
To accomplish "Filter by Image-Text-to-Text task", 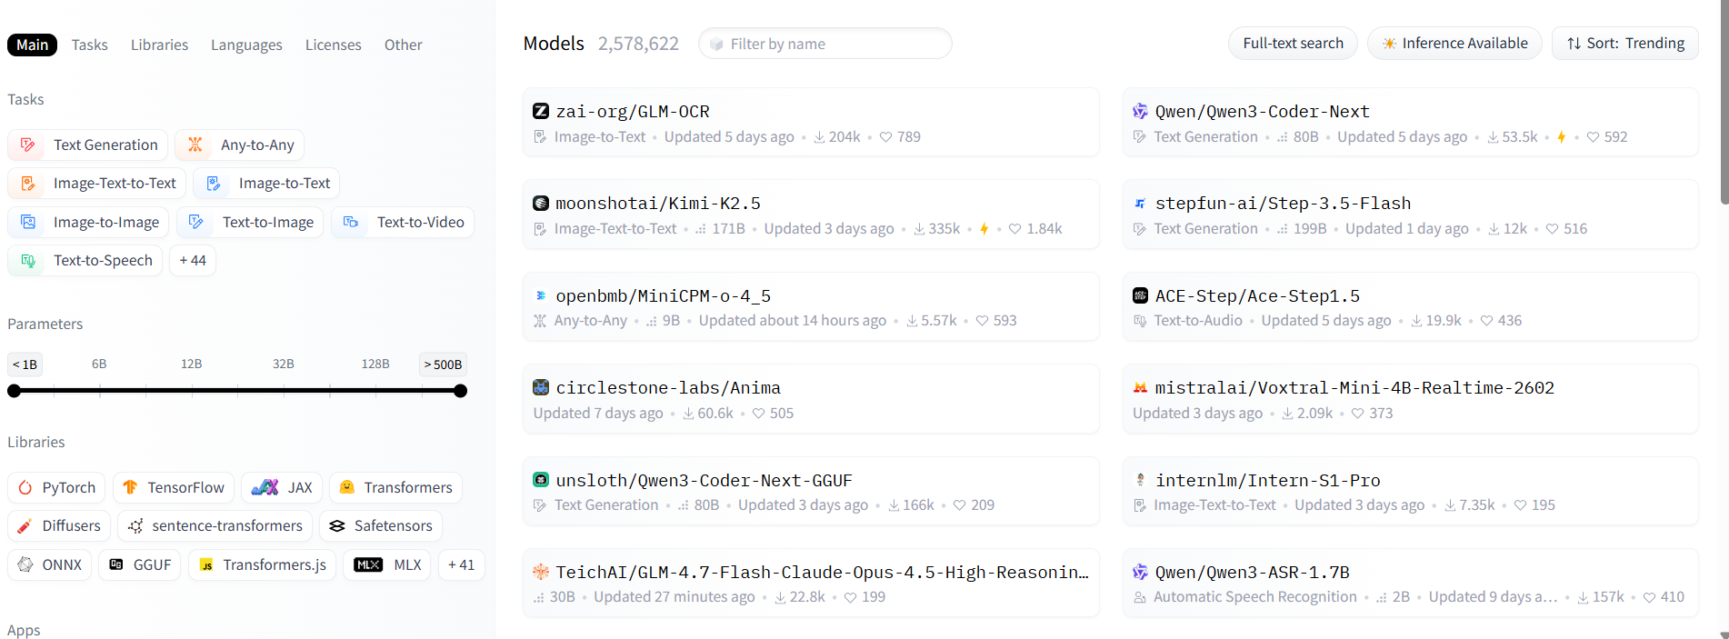I will tap(97, 184).
